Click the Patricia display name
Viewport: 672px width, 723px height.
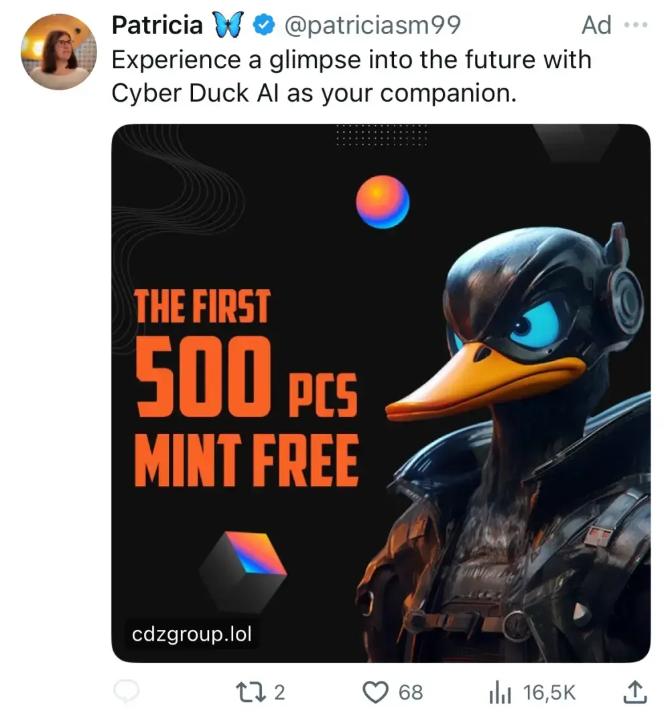click(157, 25)
